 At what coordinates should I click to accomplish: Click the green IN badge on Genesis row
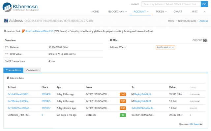(123, 115)
